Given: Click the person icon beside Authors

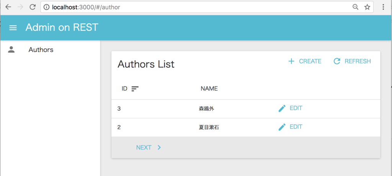Looking at the screenshot, I should coord(11,49).
